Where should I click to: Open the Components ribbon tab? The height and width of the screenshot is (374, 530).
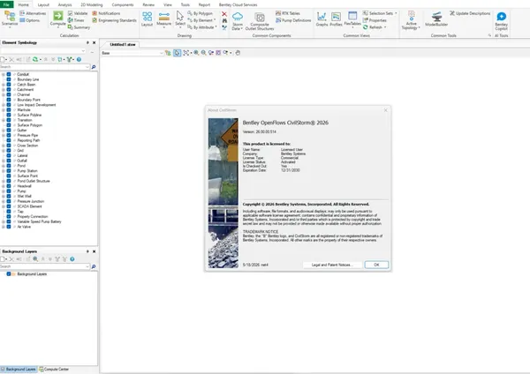click(123, 4)
